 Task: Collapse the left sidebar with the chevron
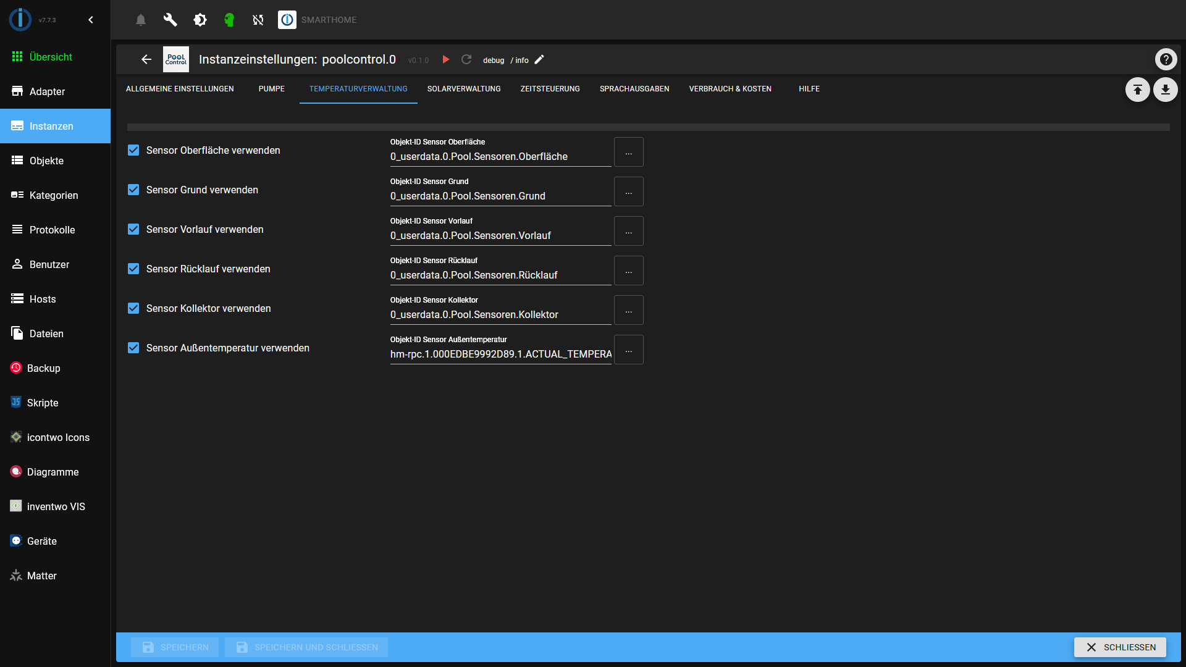[x=91, y=20]
